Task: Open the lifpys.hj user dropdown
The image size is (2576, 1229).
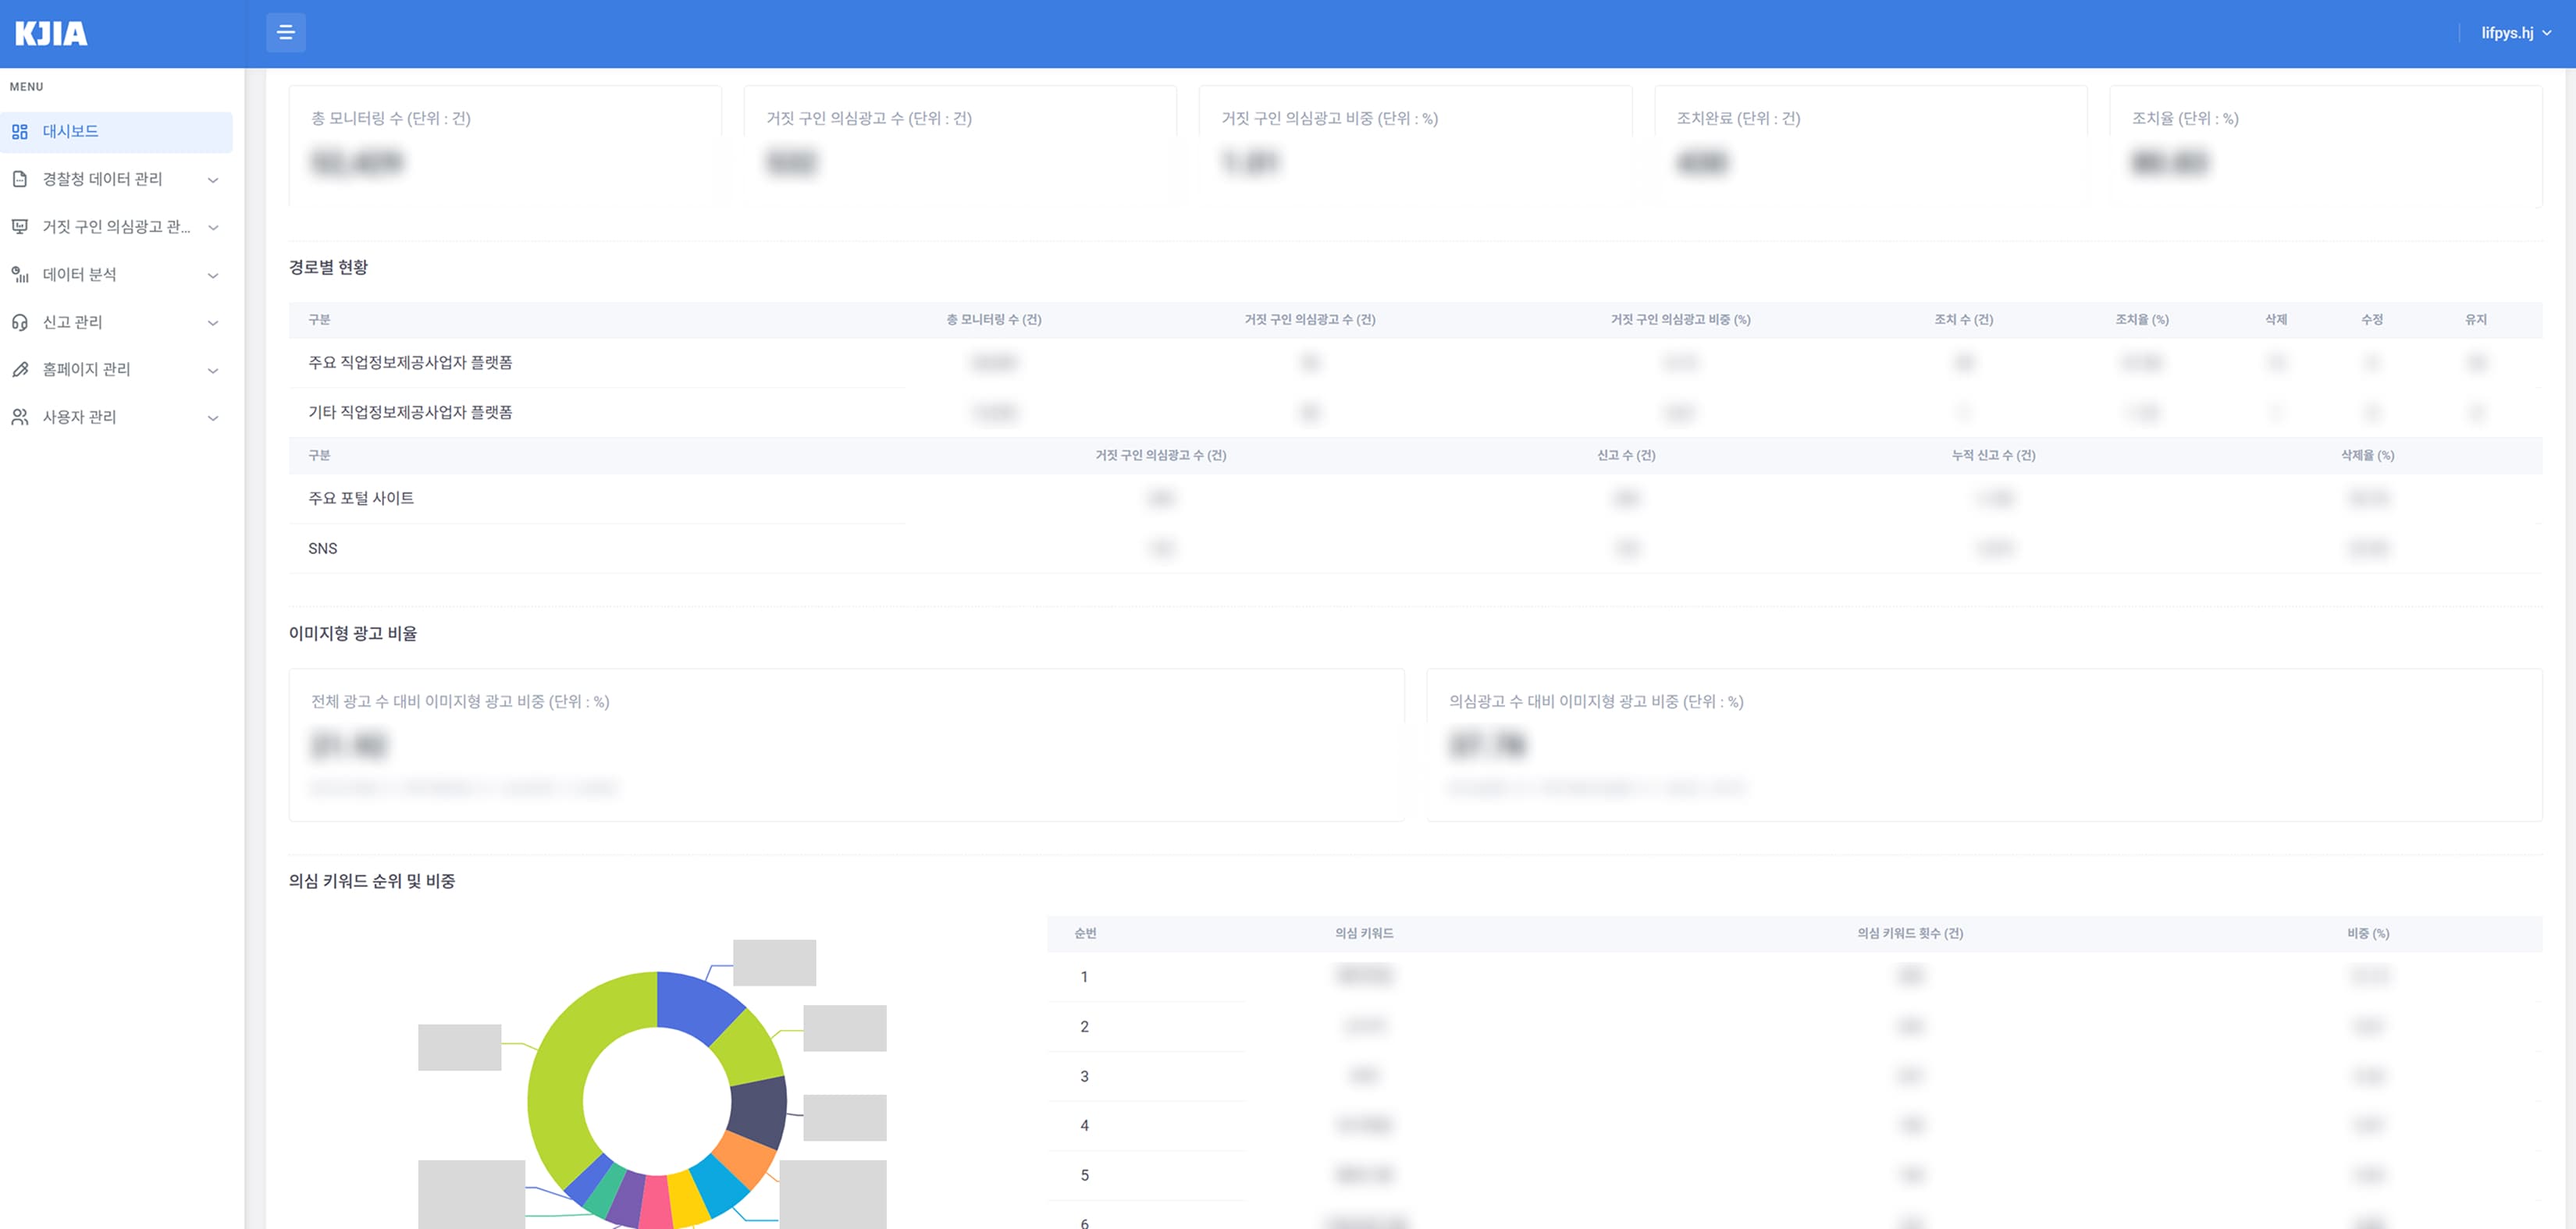Action: pos(2516,33)
